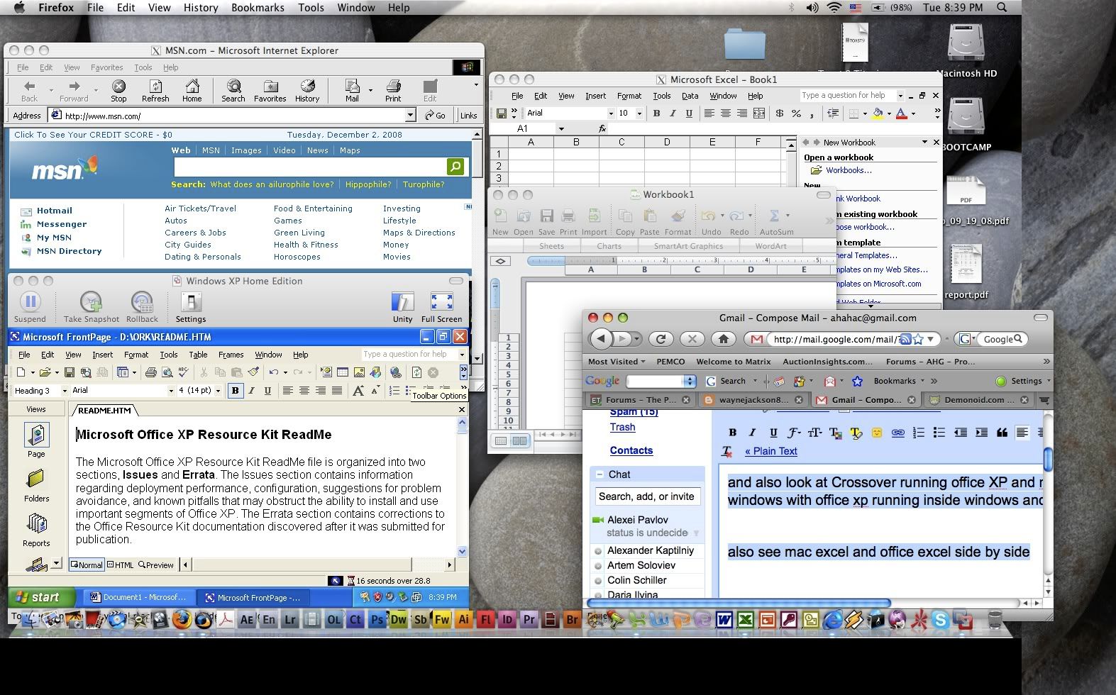Viewport: 1116px width, 695px height.
Task: Click Percent style icon in Excel Book1
Action: tap(796, 113)
